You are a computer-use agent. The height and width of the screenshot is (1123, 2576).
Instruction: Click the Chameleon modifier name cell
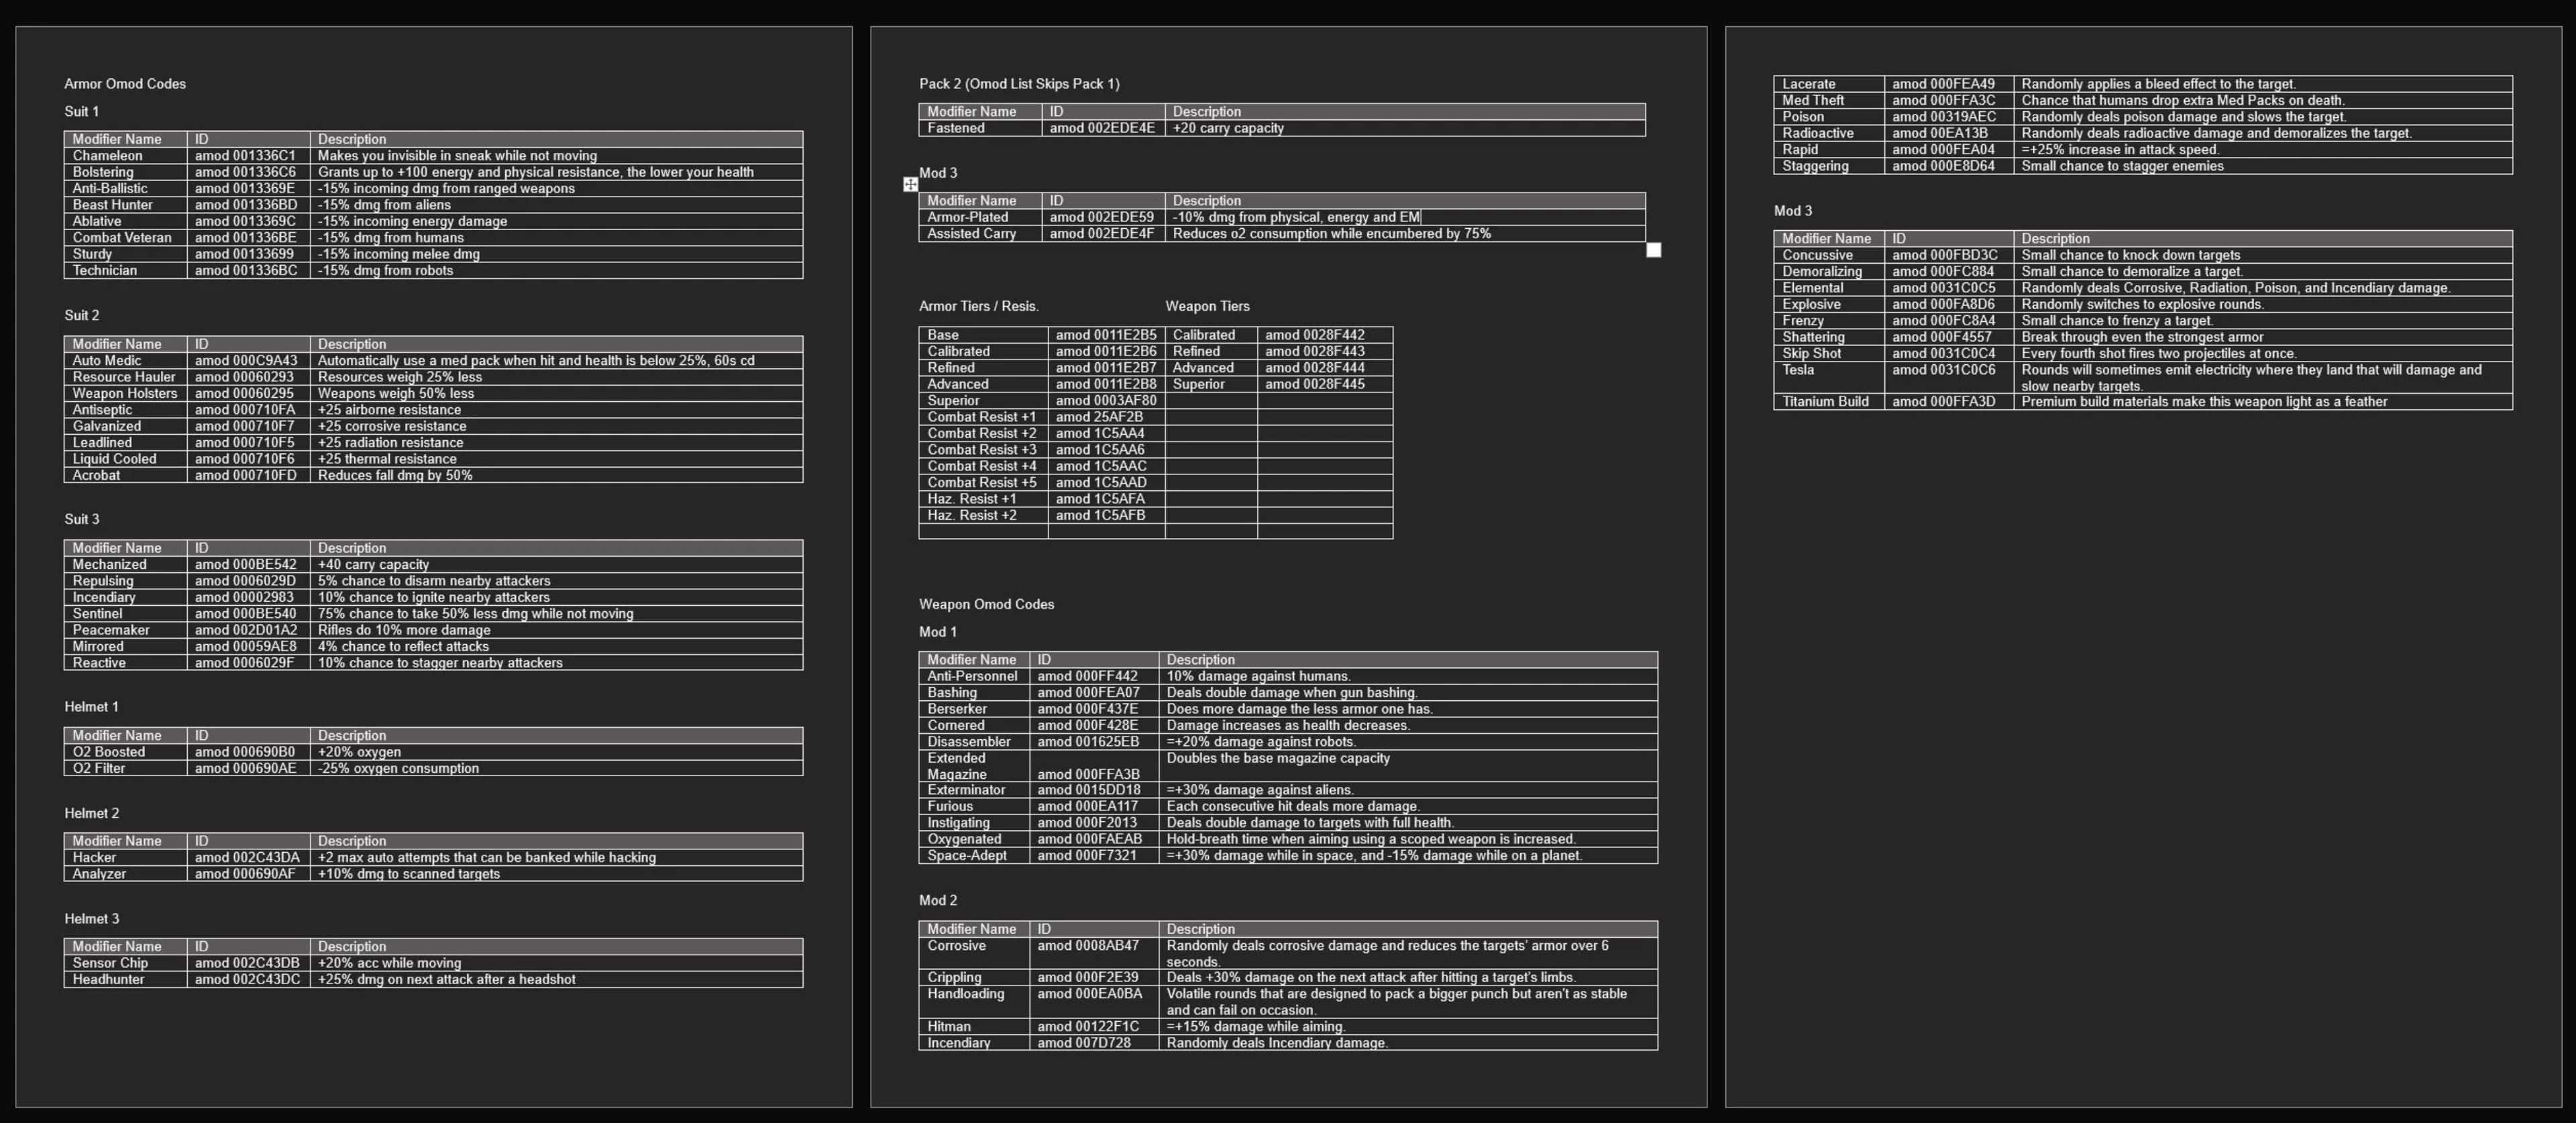(x=108, y=156)
